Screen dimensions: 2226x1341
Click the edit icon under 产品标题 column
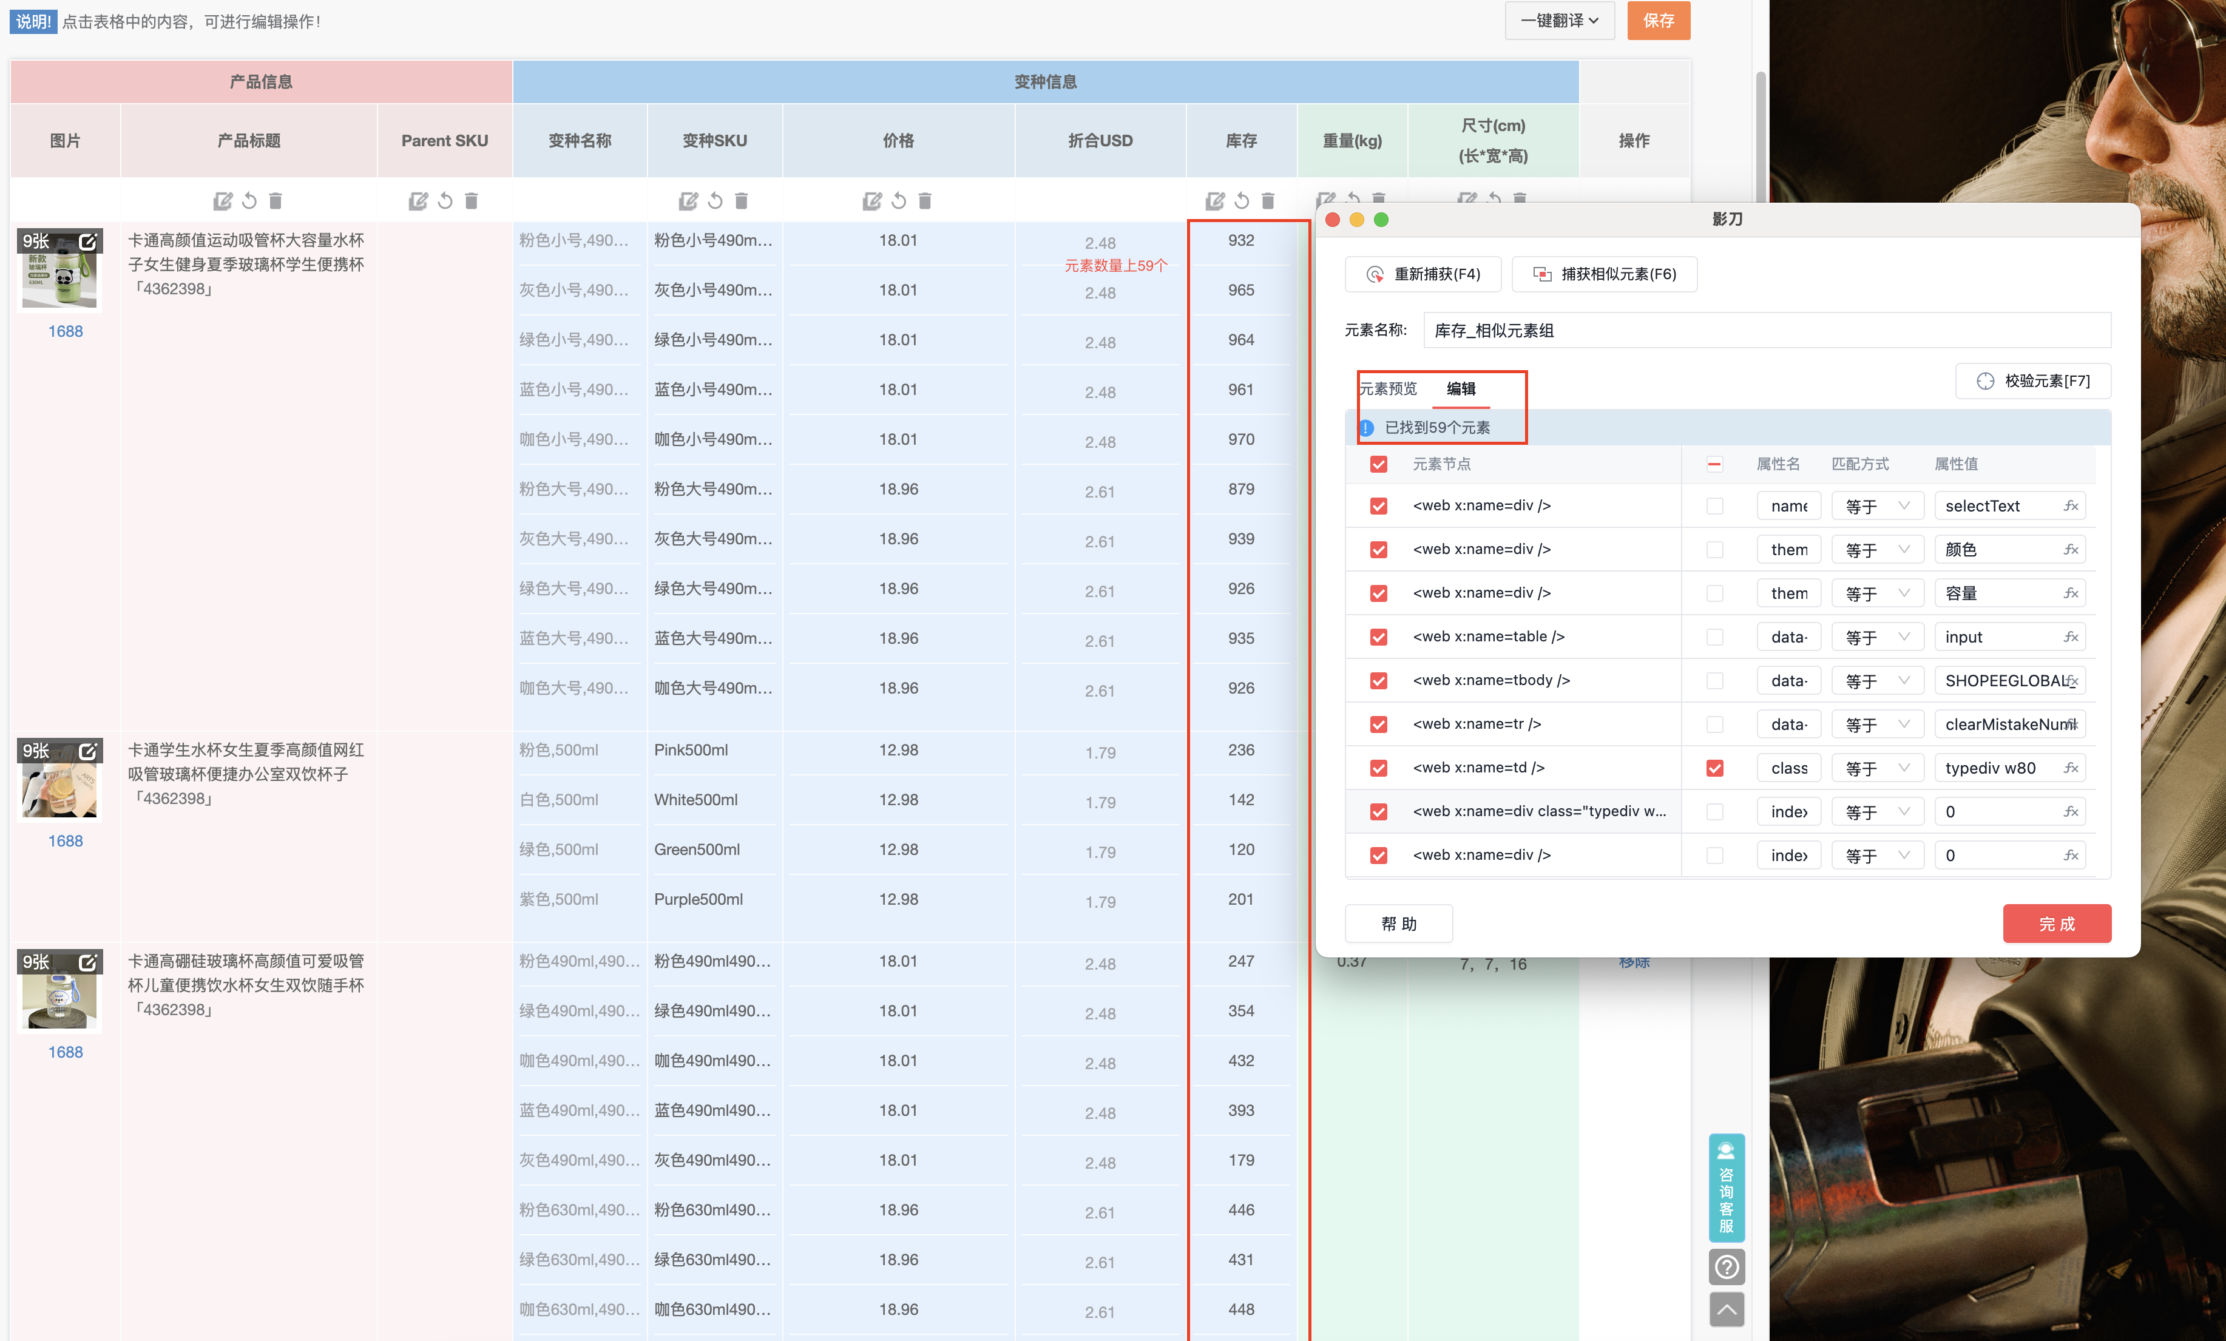point(222,200)
